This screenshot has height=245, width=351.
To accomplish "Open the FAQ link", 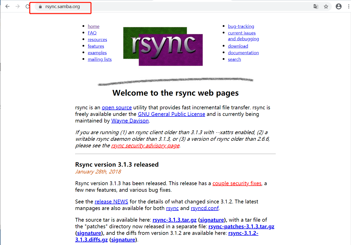I will pyautogui.click(x=92, y=33).
